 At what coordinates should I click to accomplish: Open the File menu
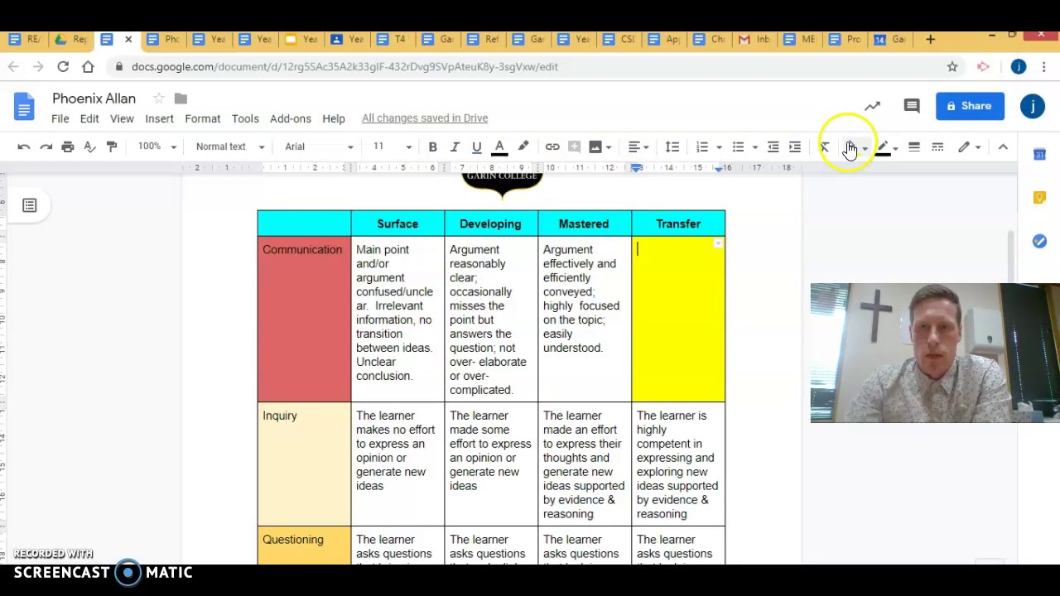(x=60, y=118)
